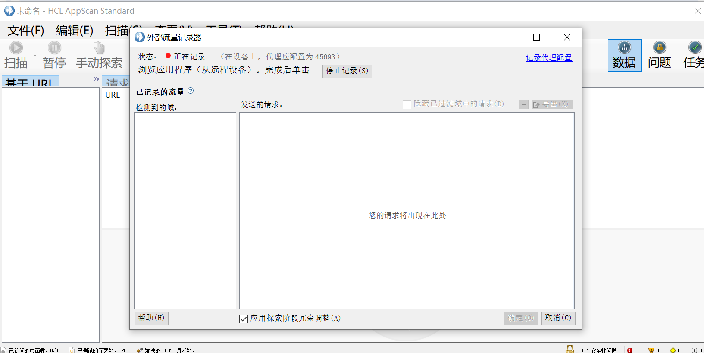Click the remove request minus icon
Viewport: 704px width, 353px height.
point(524,104)
